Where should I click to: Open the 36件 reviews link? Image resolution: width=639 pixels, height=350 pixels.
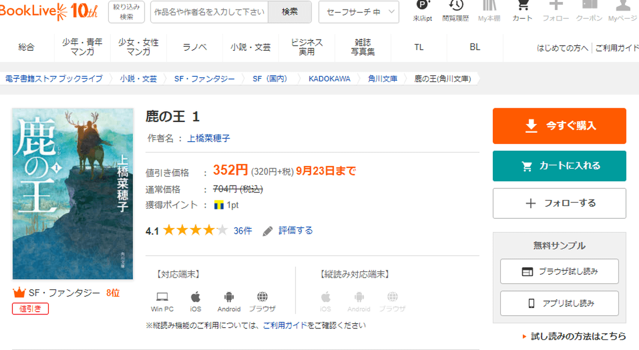tap(243, 231)
